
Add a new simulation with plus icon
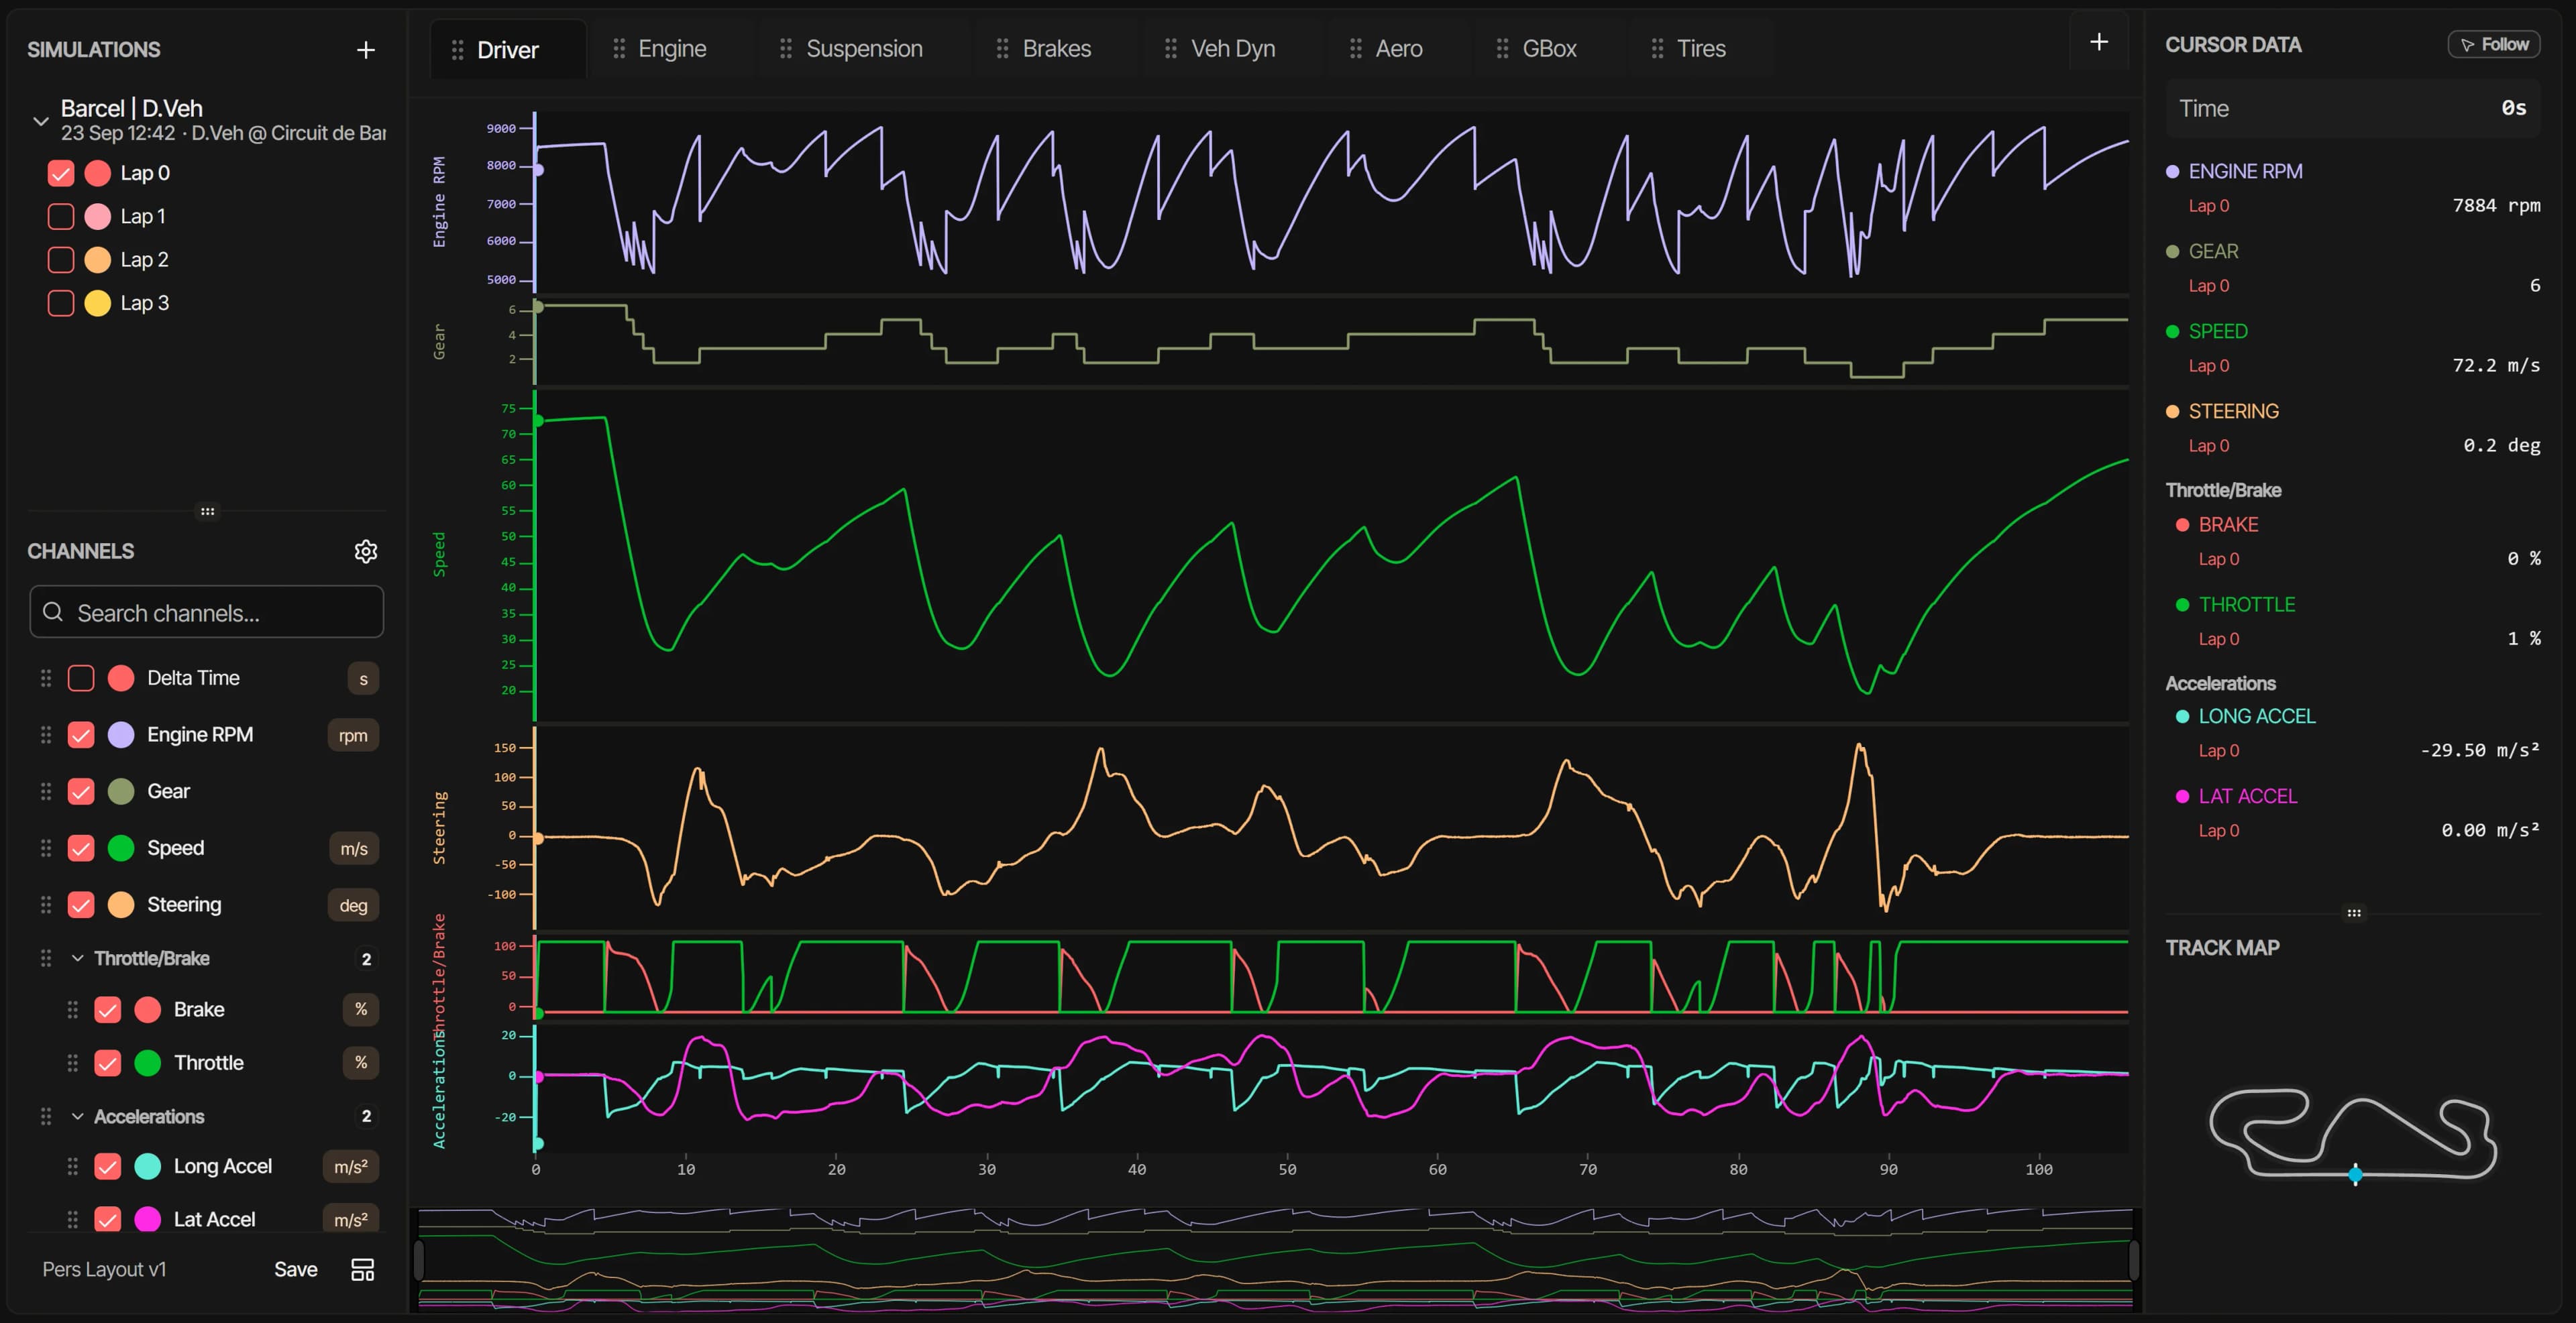click(x=366, y=50)
